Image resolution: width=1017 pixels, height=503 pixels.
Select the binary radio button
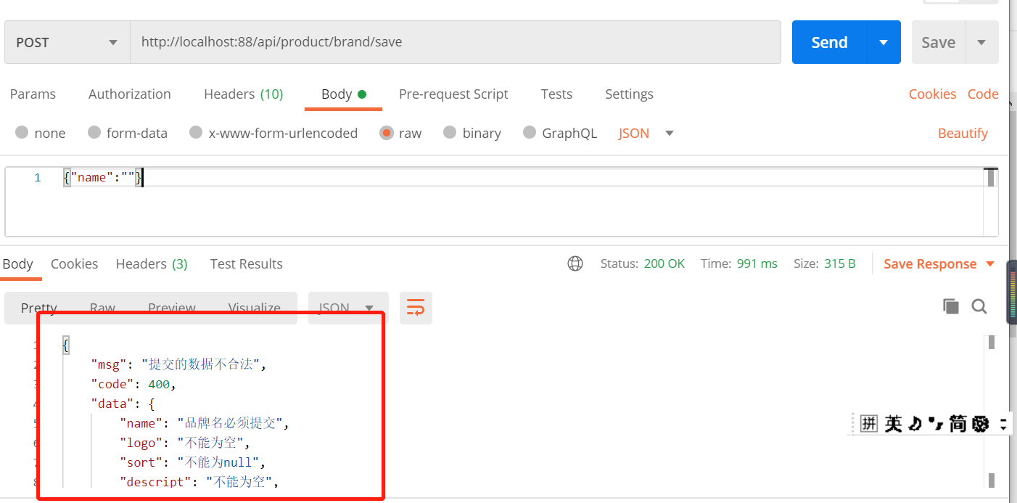[x=450, y=132]
